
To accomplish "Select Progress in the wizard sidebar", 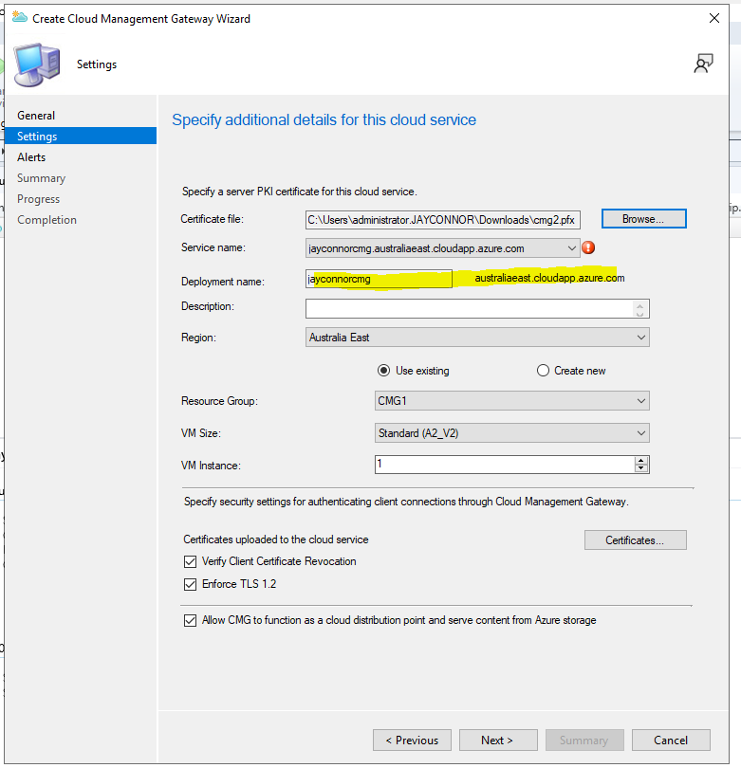I will point(38,199).
